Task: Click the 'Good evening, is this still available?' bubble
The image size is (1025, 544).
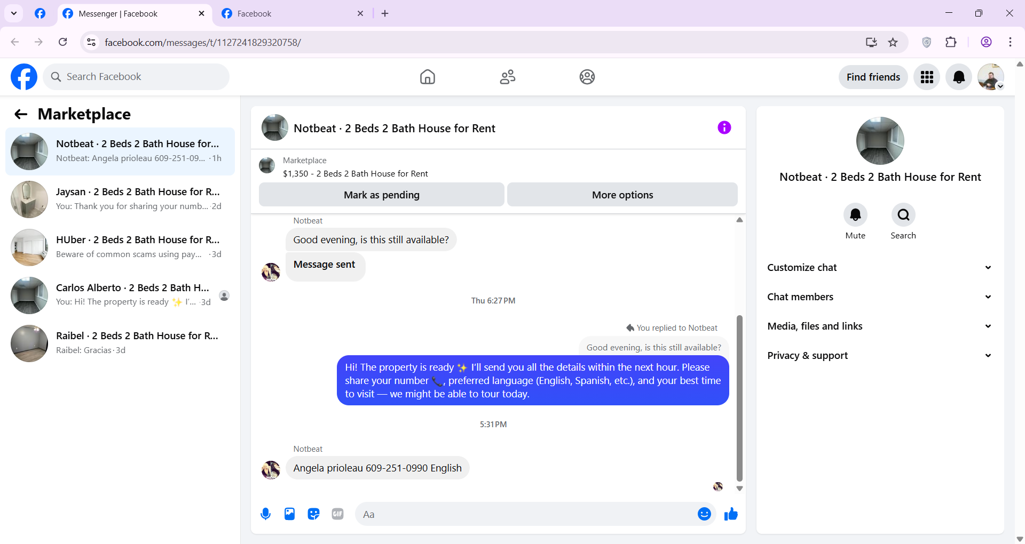Action: (x=371, y=239)
